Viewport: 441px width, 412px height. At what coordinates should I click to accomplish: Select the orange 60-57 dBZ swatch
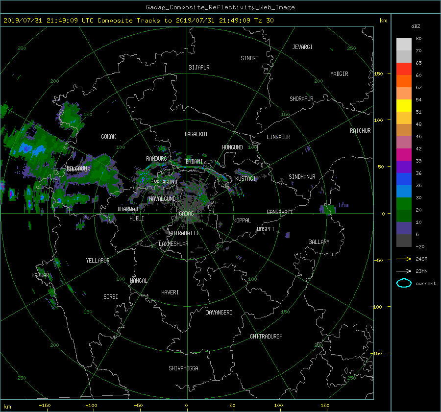404,81
